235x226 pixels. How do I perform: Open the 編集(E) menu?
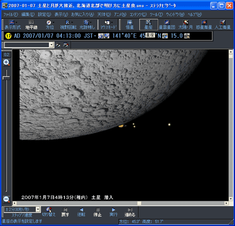28,15
